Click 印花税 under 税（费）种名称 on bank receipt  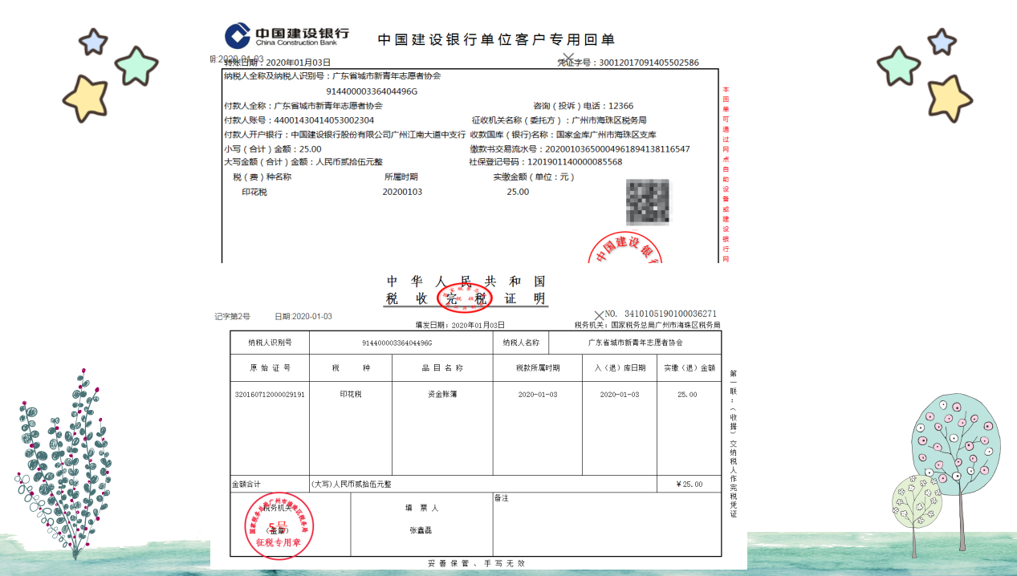coord(254,192)
